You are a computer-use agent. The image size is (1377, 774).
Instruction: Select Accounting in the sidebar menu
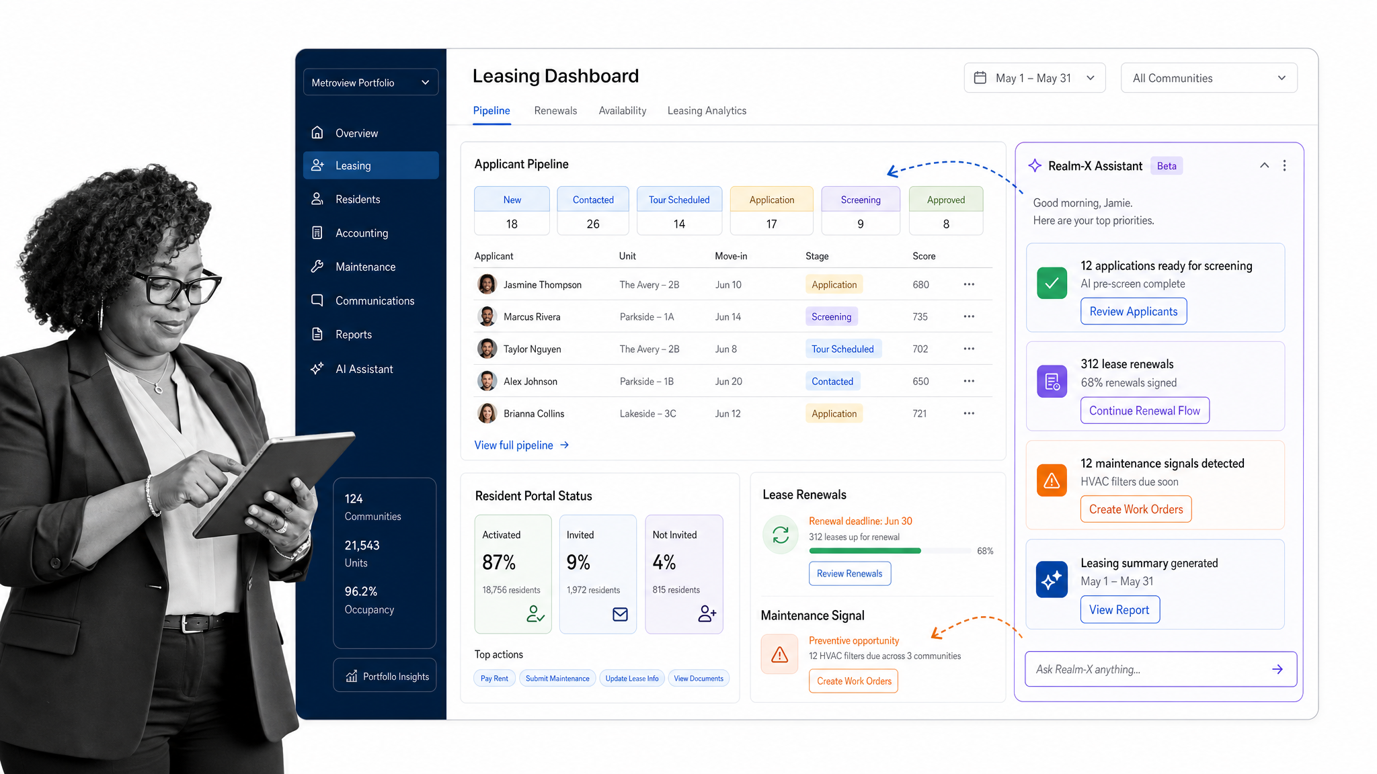(x=370, y=232)
